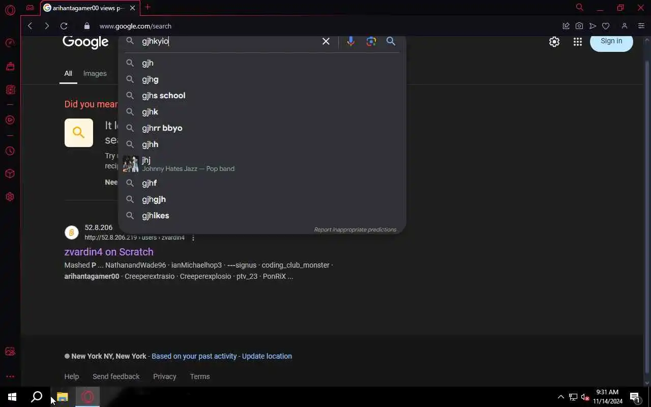
Task: Open History clock icon in sidebar
Action: coord(10,151)
